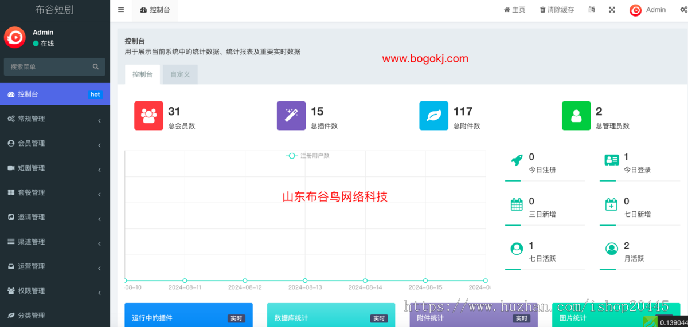Viewport: 688px width, 327px height.
Task: Click the Admin avatar in top bar
Action: click(635, 10)
